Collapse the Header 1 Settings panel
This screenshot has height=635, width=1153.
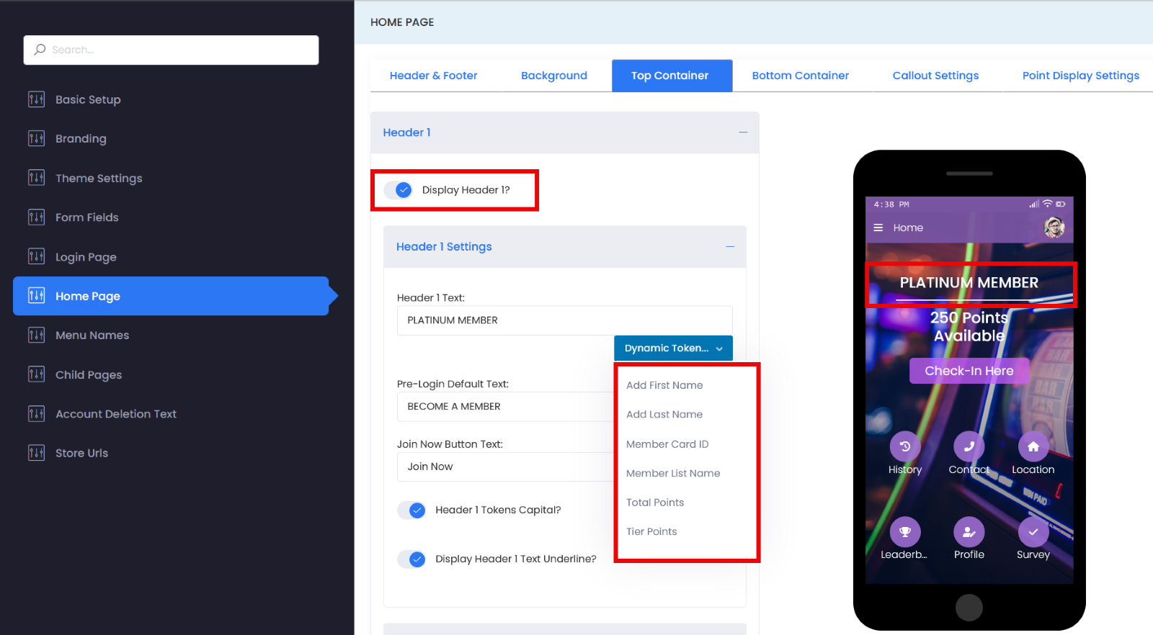[730, 247]
